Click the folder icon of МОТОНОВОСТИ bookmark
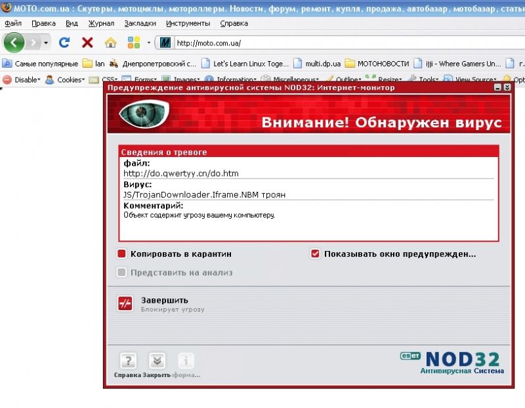 [350, 63]
